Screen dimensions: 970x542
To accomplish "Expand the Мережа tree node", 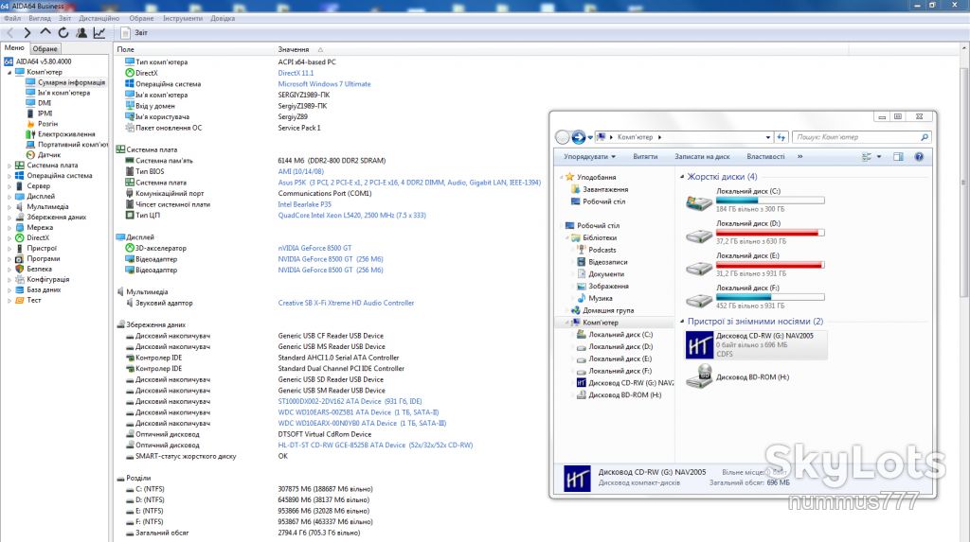I will [x=9, y=227].
